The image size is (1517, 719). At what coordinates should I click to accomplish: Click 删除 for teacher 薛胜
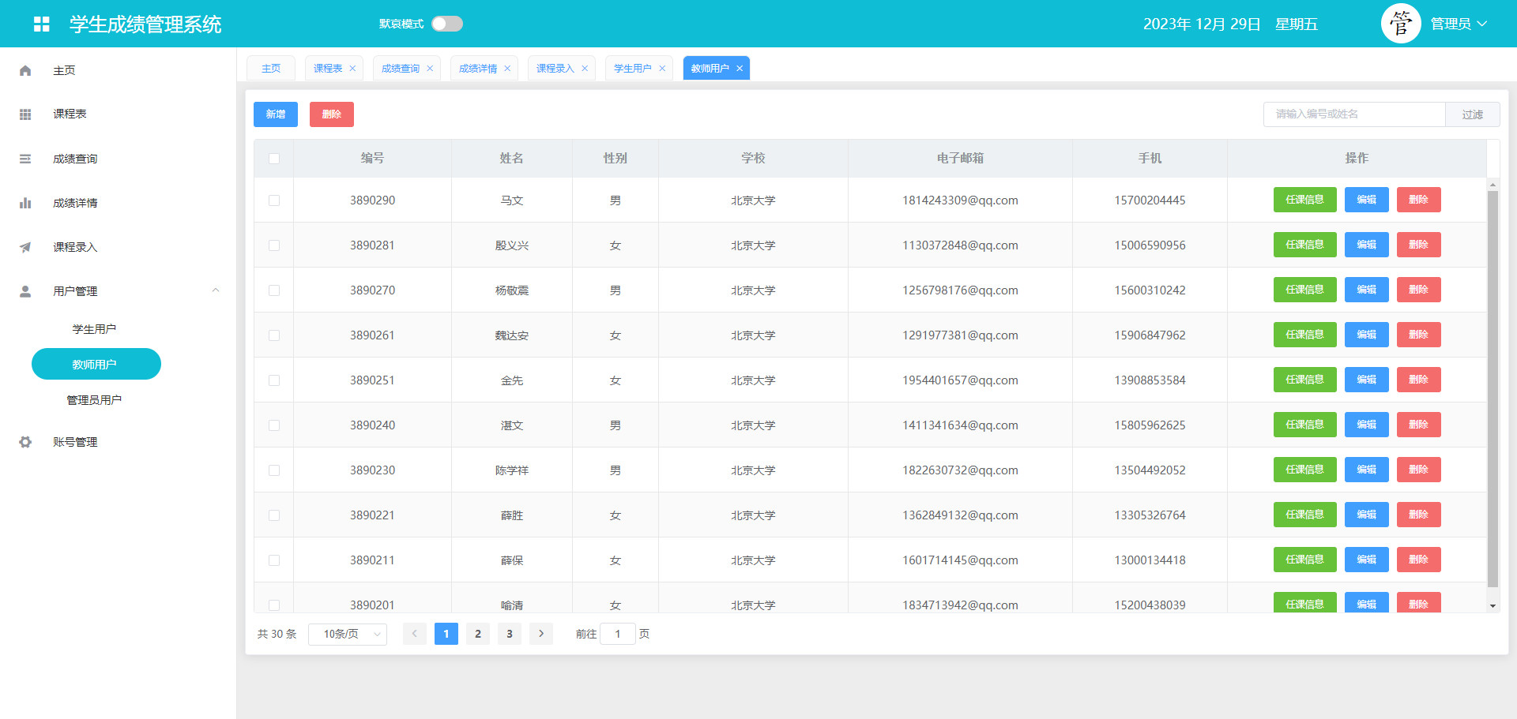[x=1419, y=515]
